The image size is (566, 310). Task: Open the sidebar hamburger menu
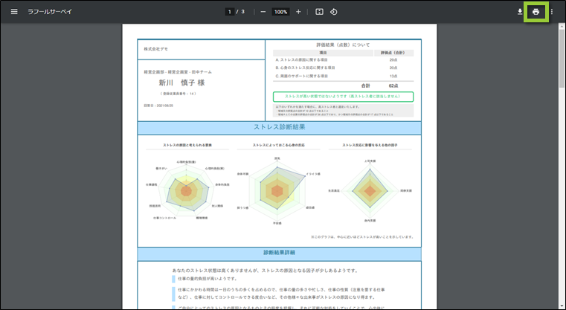14,12
